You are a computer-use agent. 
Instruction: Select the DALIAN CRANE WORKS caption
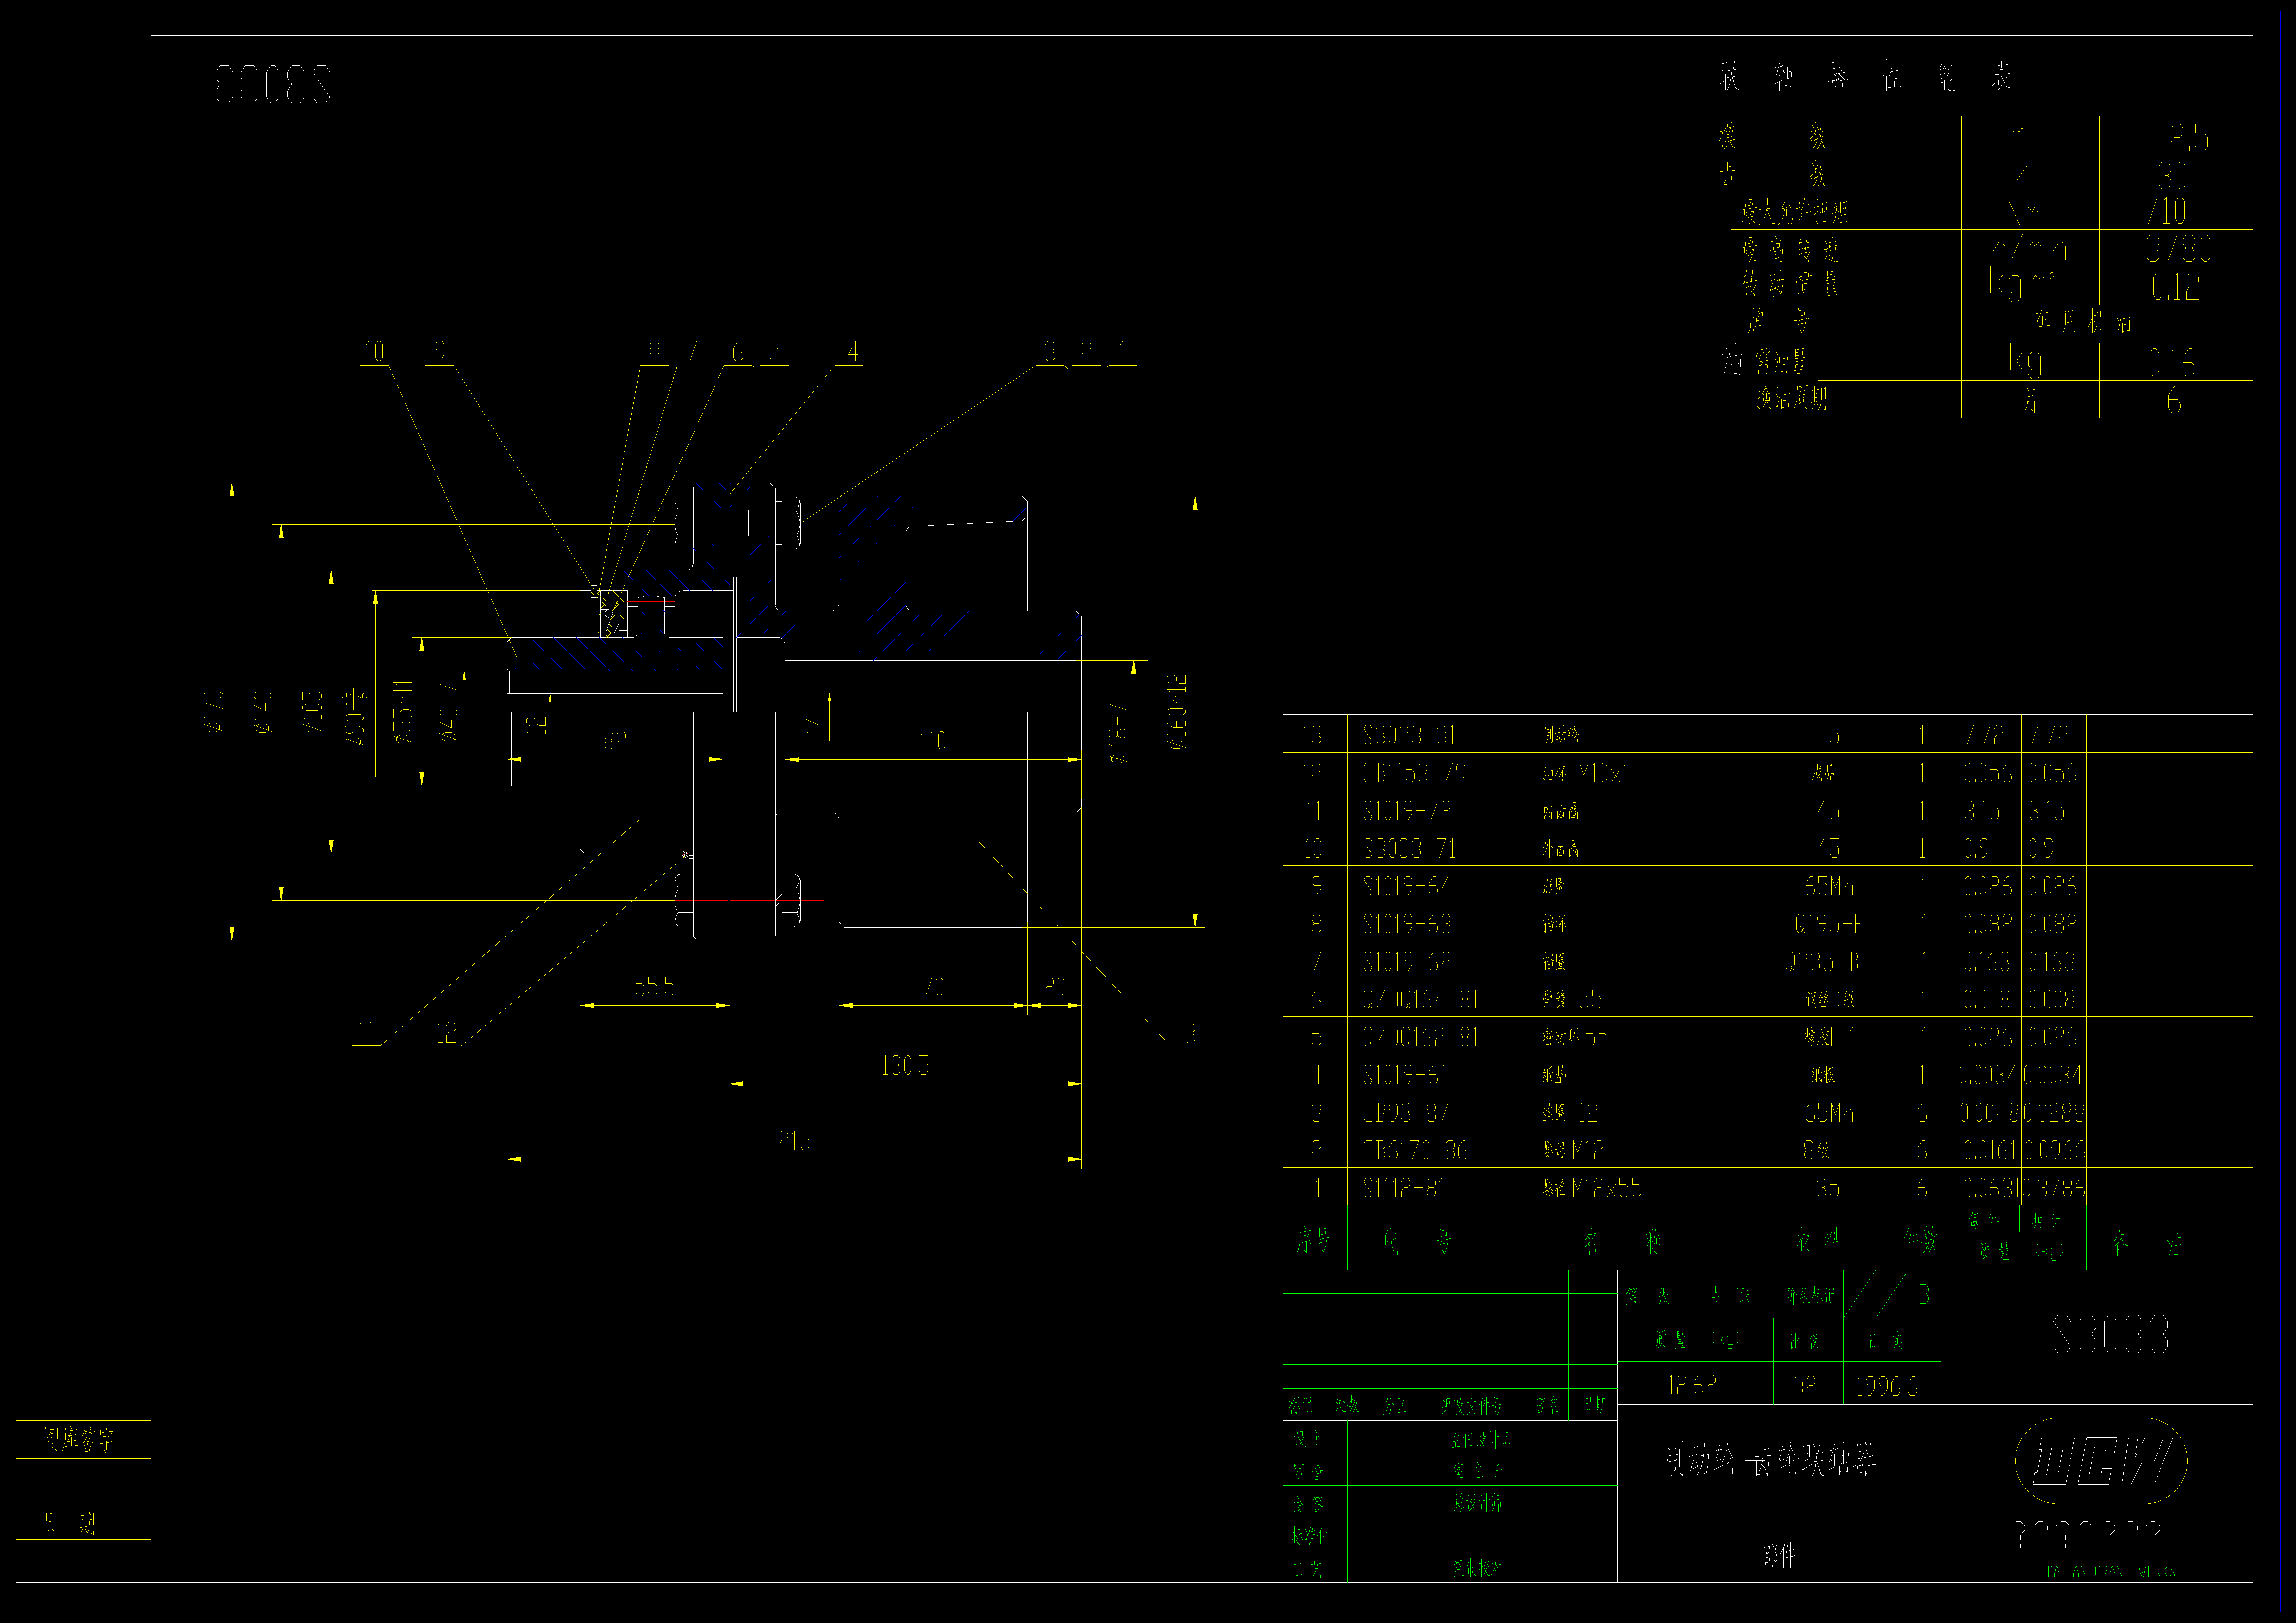pyautogui.click(x=2111, y=1572)
